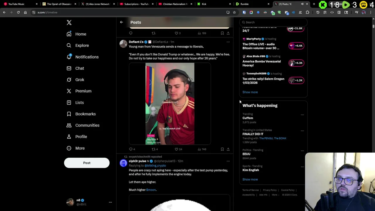Click the X logo in sidebar
This screenshot has height=211, width=375.
(69, 23)
